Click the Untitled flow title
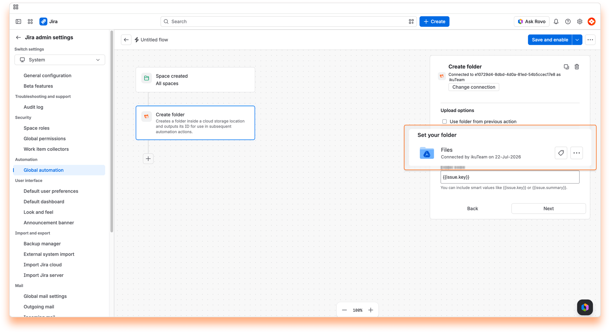This screenshot has width=610, height=333. (x=154, y=40)
